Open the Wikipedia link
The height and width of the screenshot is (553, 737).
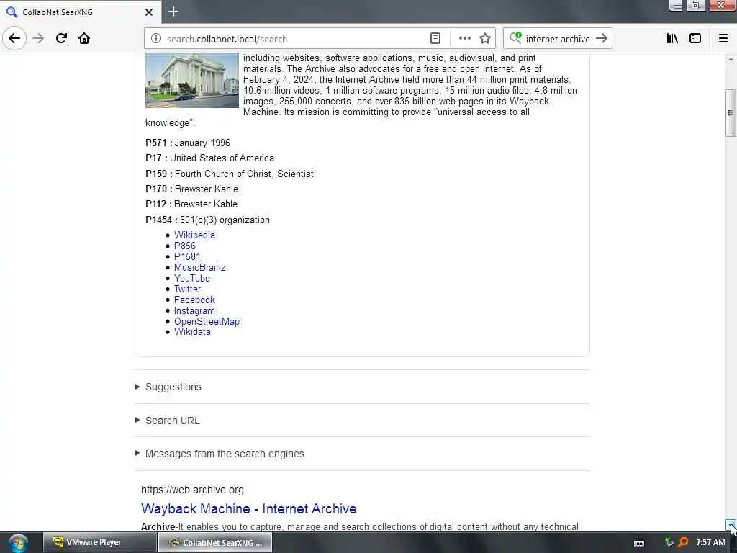point(194,235)
